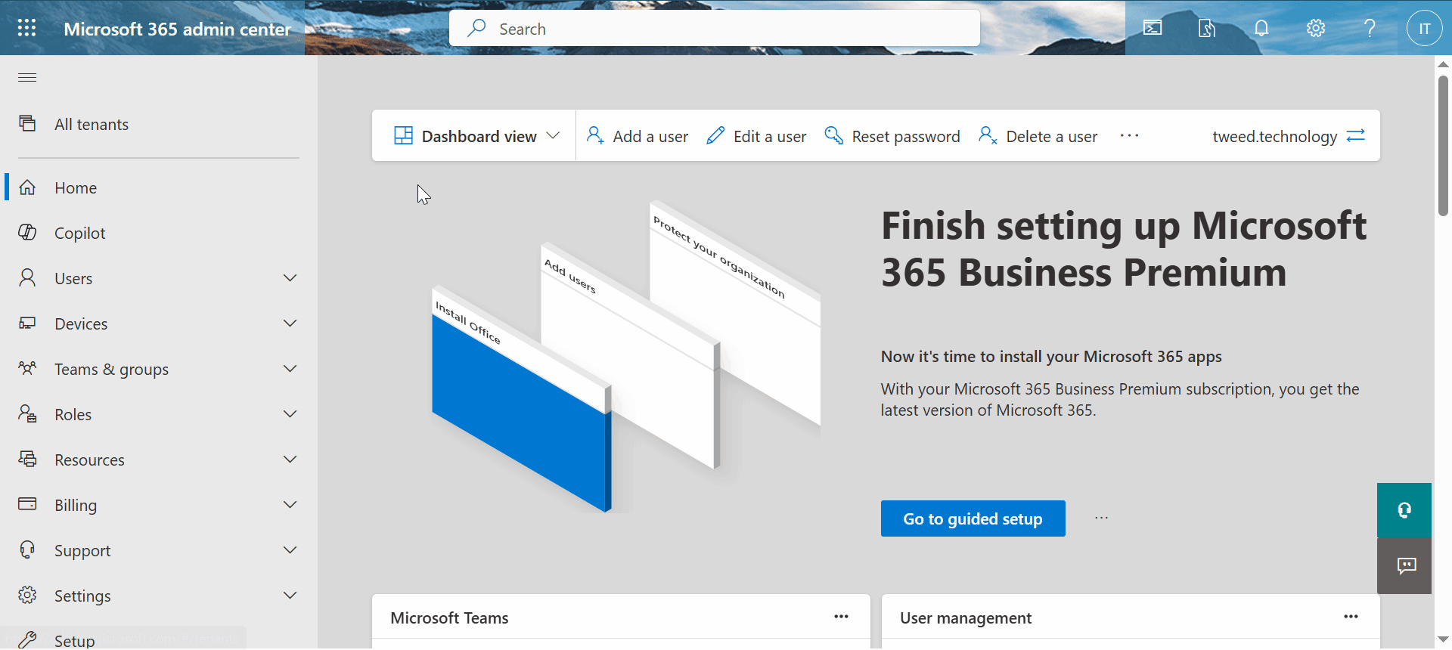Click the Roles icon in sidebar
The image size is (1452, 650).
27,413
